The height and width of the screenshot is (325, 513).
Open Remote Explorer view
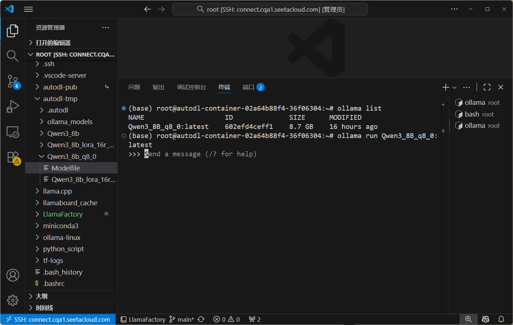[12, 132]
